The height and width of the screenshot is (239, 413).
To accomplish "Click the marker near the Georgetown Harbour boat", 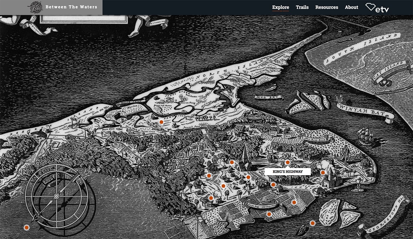I will (312, 223).
